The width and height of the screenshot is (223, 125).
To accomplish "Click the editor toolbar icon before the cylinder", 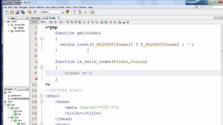I will click(124, 22).
